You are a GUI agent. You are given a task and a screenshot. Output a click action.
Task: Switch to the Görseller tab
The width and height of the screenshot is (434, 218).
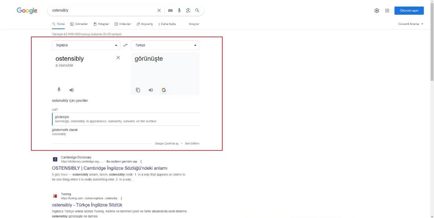pyautogui.click(x=79, y=24)
